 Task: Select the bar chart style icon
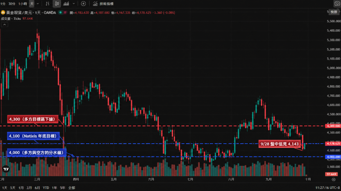coord(47,4)
